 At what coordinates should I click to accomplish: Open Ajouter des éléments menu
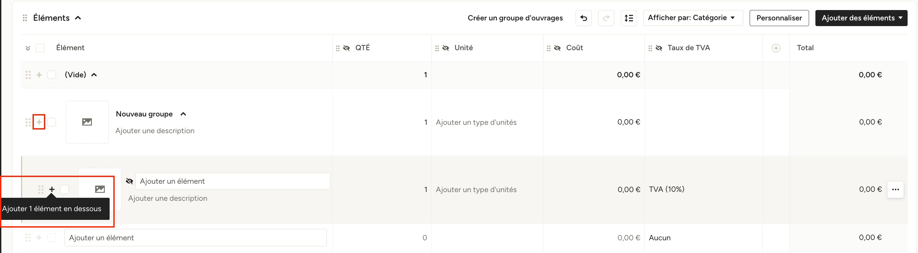[861, 18]
